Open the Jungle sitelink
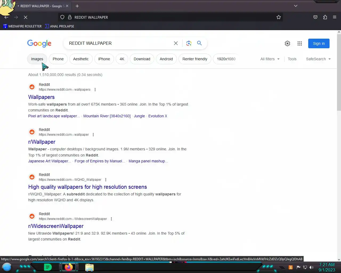 click(139, 116)
